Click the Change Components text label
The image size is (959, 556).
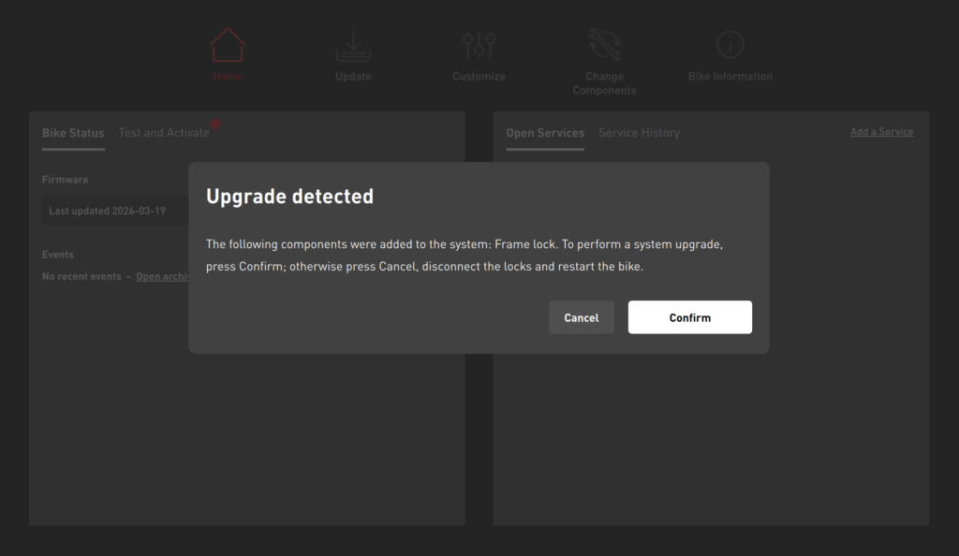[x=604, y=83]
